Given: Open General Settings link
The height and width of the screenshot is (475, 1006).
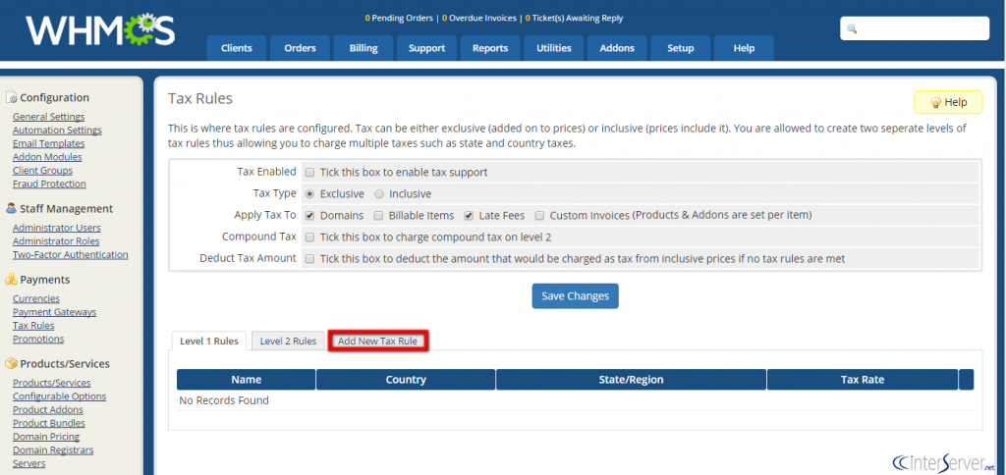Looking at the screenshot, I should (49, 117).
